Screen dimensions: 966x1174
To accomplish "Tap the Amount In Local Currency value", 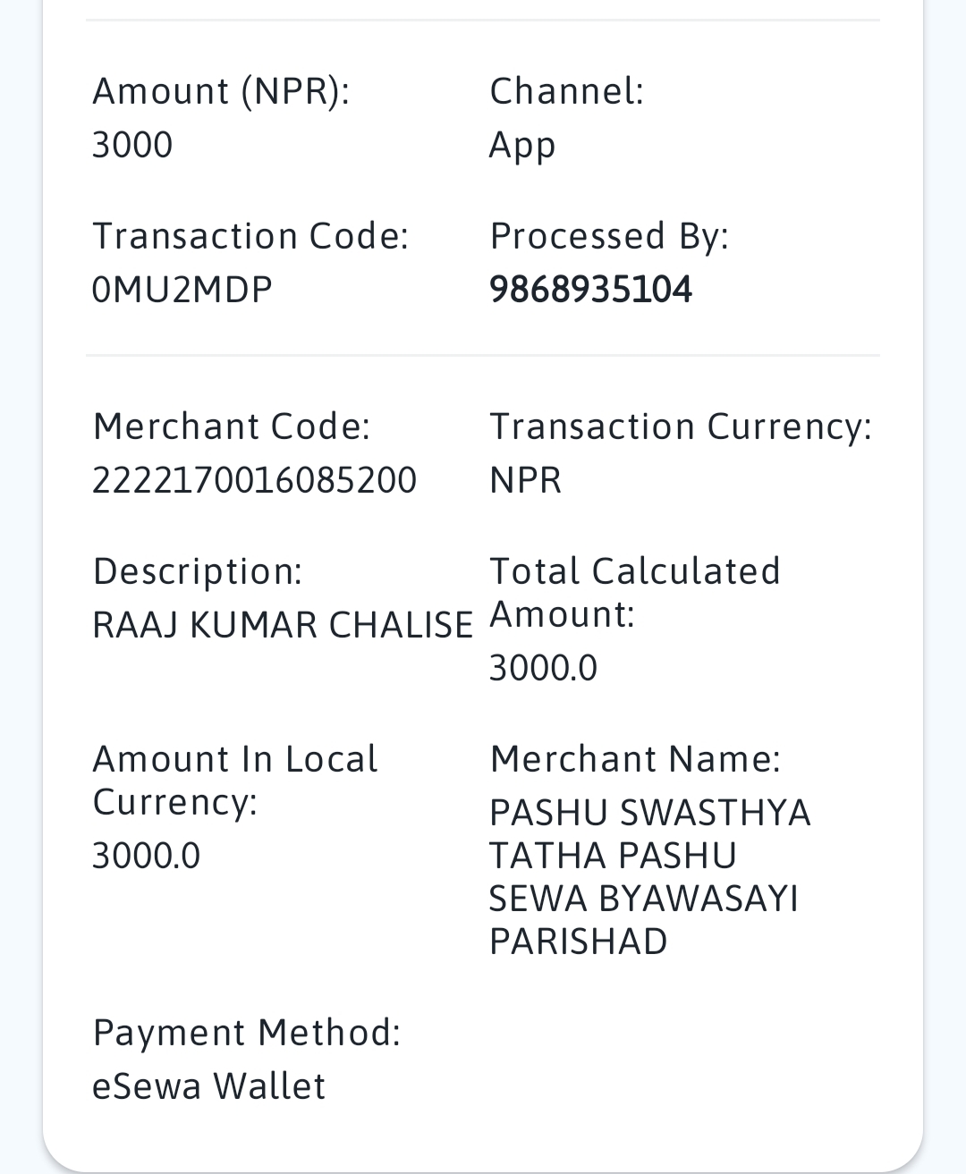I will [147, 856].
